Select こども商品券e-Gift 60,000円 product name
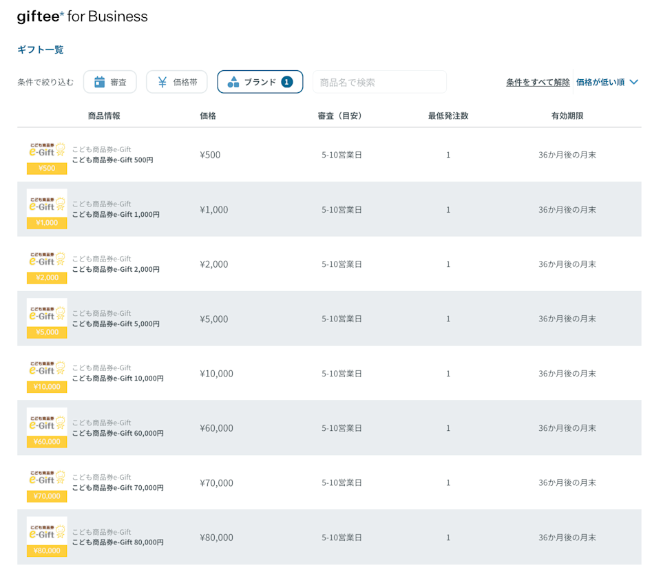Viewport: 661px width, 574px height. [x=118, y=433]
